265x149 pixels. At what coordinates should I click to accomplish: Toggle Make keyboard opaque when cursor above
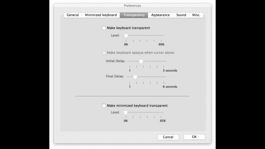click(x=104, y=53)
